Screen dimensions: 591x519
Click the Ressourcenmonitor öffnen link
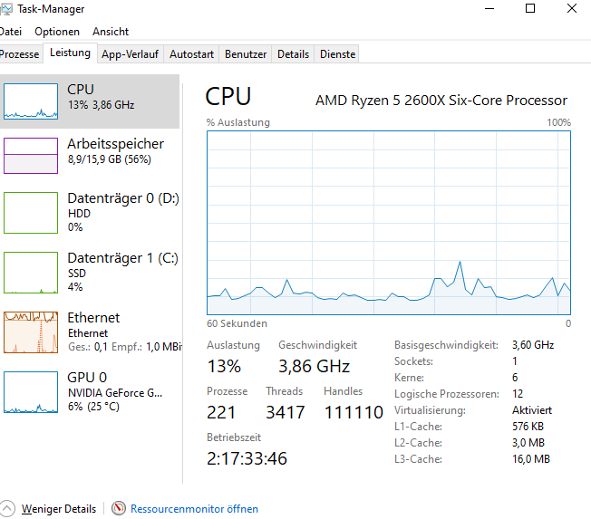click(x=194, y=509)
